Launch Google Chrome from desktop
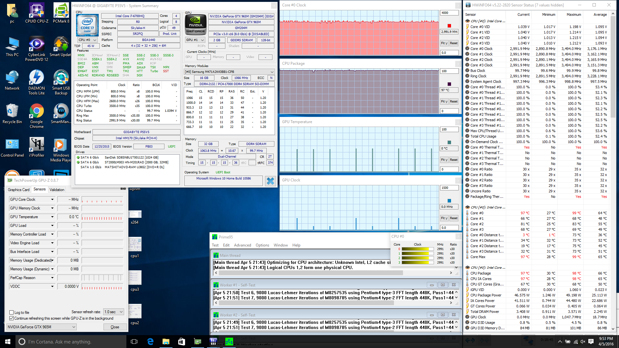Viewport: 619px width, 348px height. pos(37,116)
